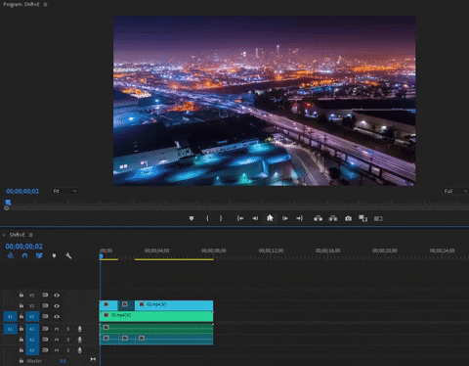
Task: Click the Extract button in Program monitor
Action: tap(333, 218)
